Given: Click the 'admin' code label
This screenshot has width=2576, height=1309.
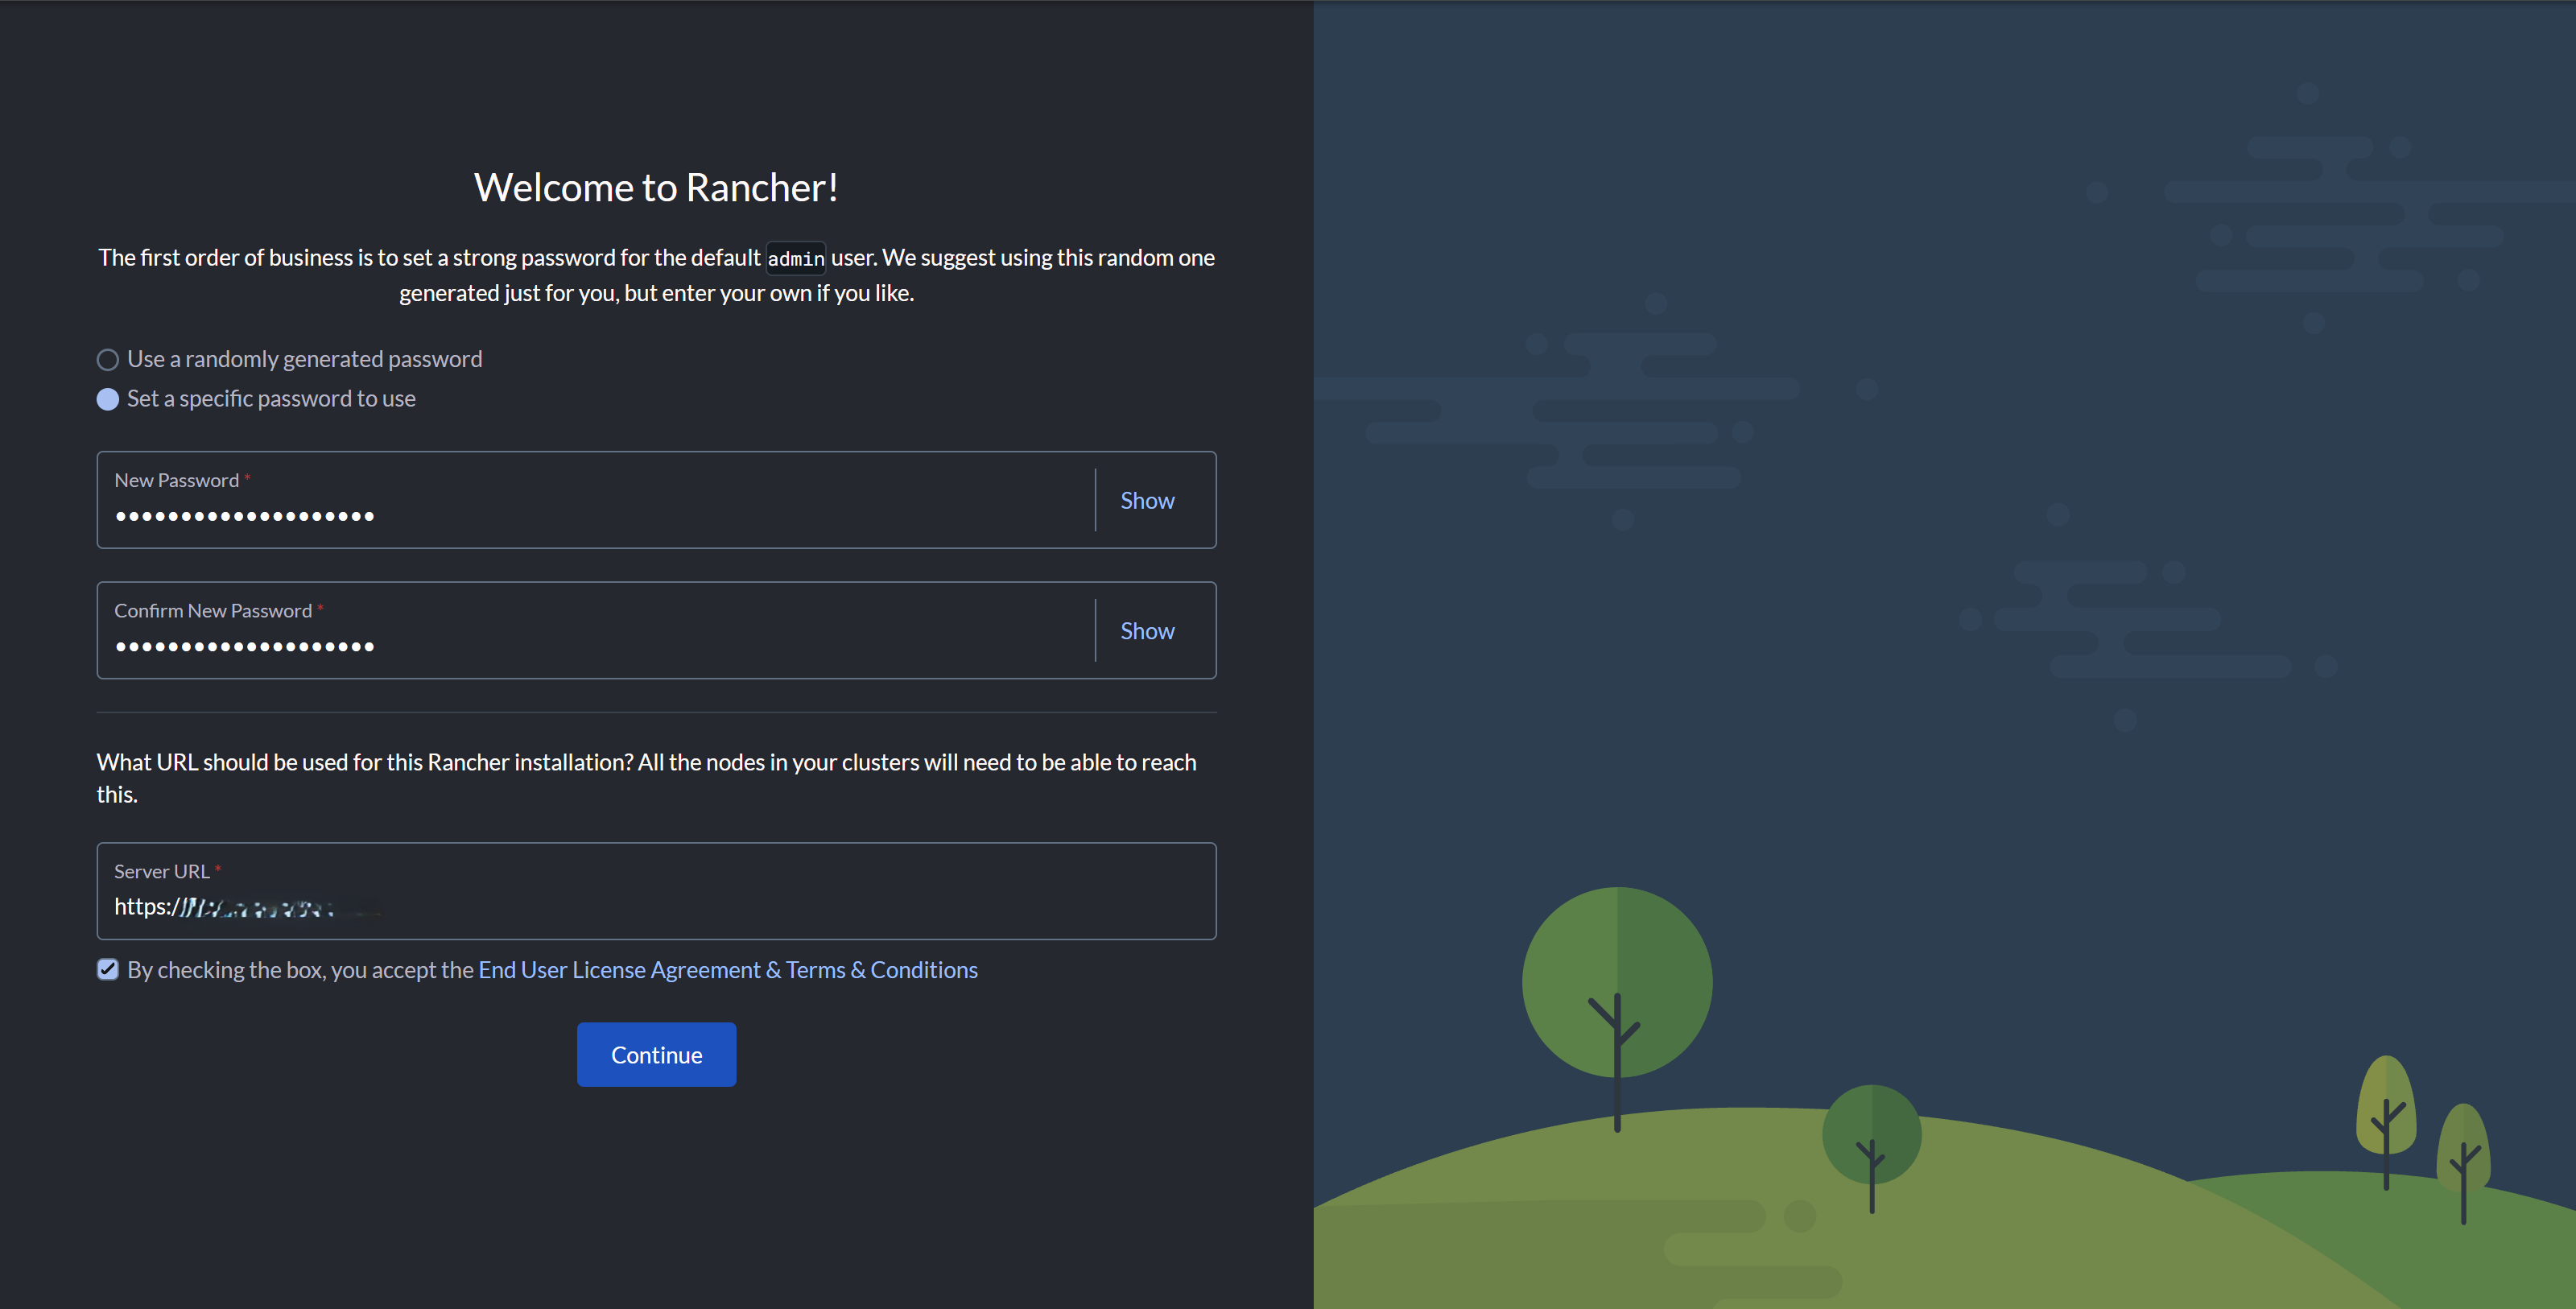Looking at the screenshot, I should click(x=796, y=259).
